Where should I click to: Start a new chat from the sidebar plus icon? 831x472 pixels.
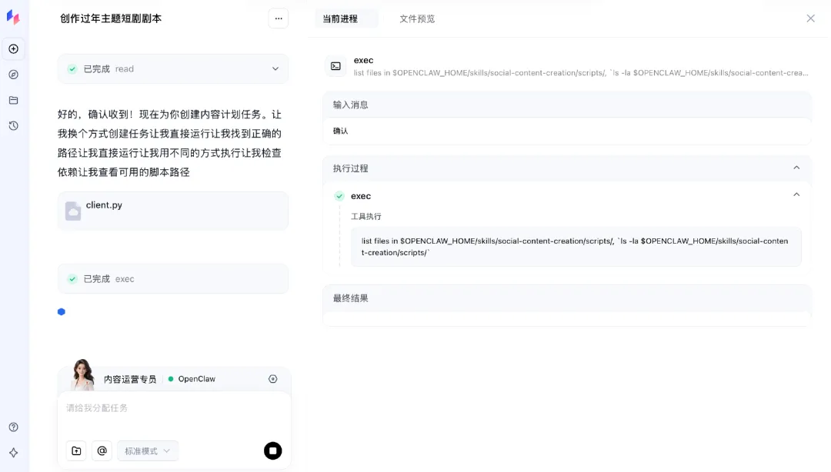point(14,48)
